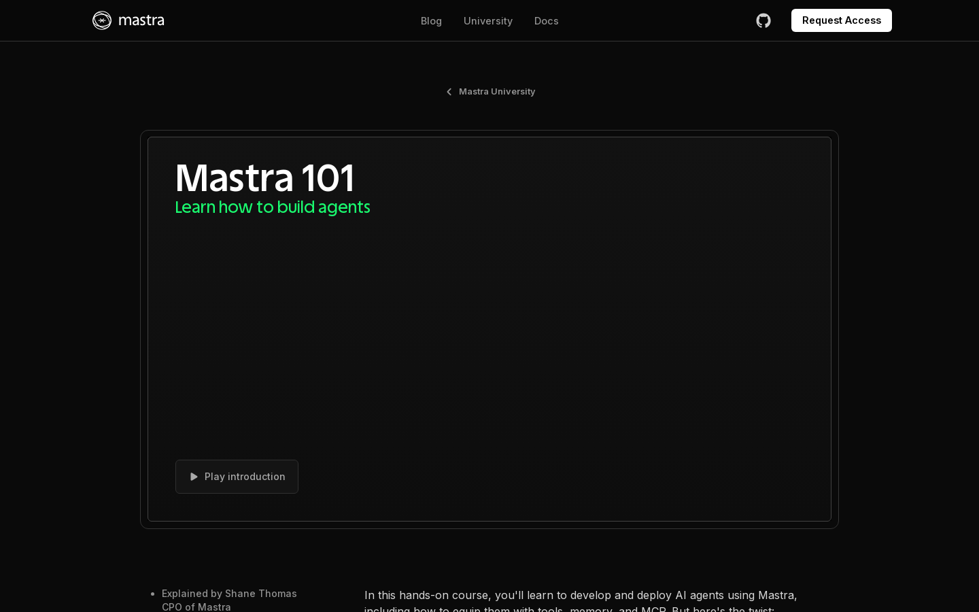Open the Blog menu item

431,21
